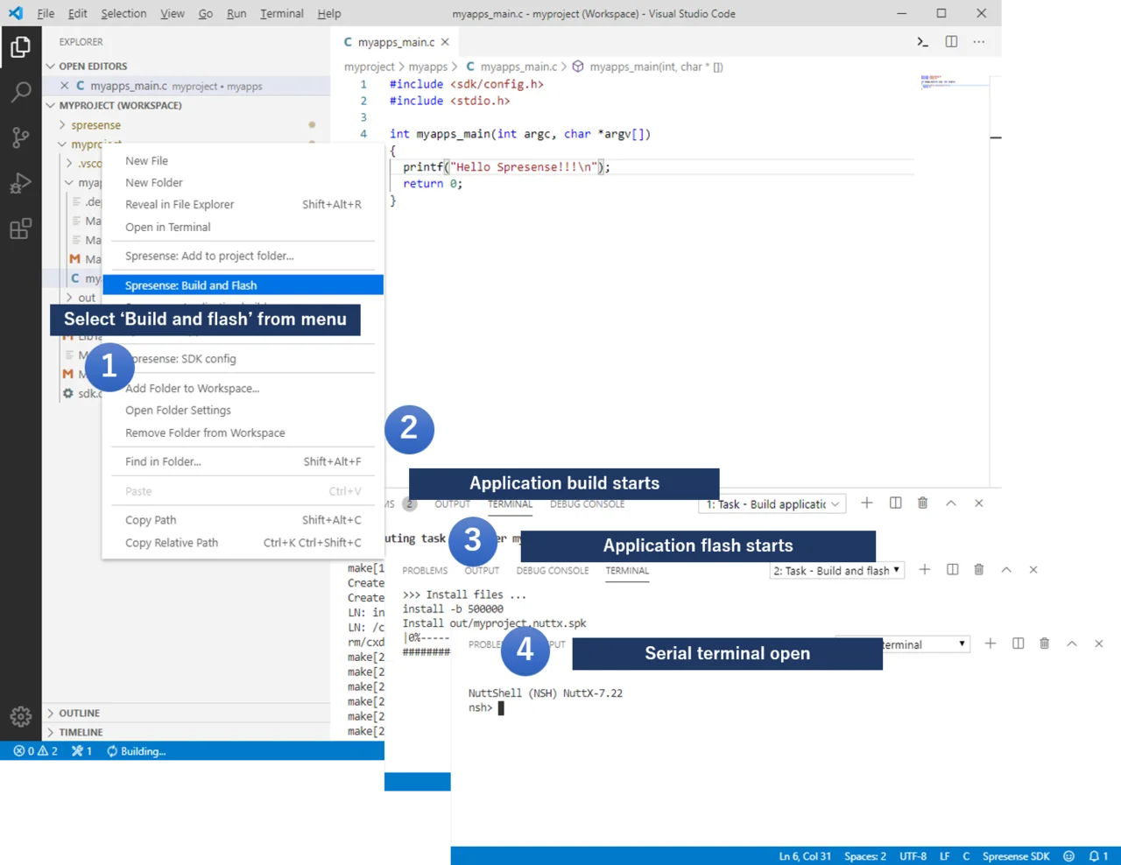Expand the TIMELINE section

click(x=81, y=732)
